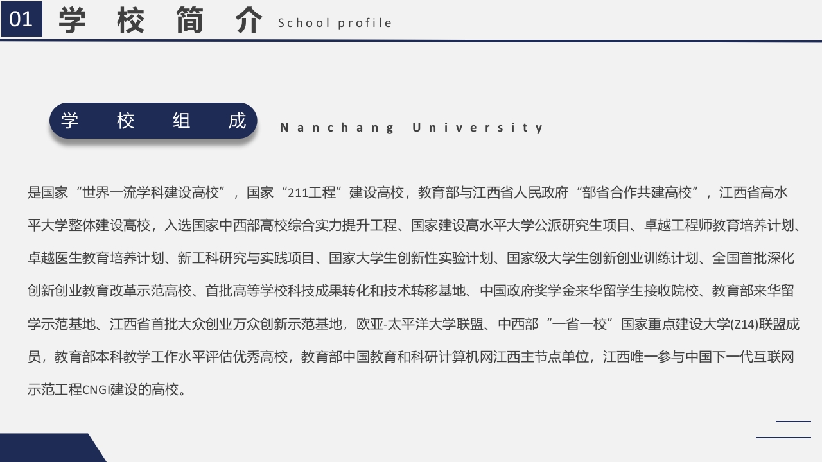Image resolution: width=822 pixels, height=462 pixels.
Task: Click the paragraph line starting 是国家“世界一流学科
Action: click(408, 193)
